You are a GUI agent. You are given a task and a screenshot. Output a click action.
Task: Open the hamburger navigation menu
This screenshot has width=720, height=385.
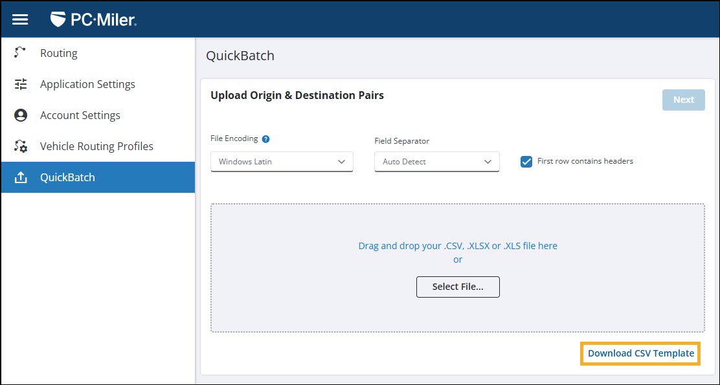pos(20,18)
